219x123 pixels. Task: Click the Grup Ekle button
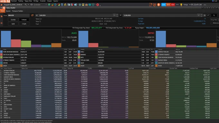click(214, 20)
